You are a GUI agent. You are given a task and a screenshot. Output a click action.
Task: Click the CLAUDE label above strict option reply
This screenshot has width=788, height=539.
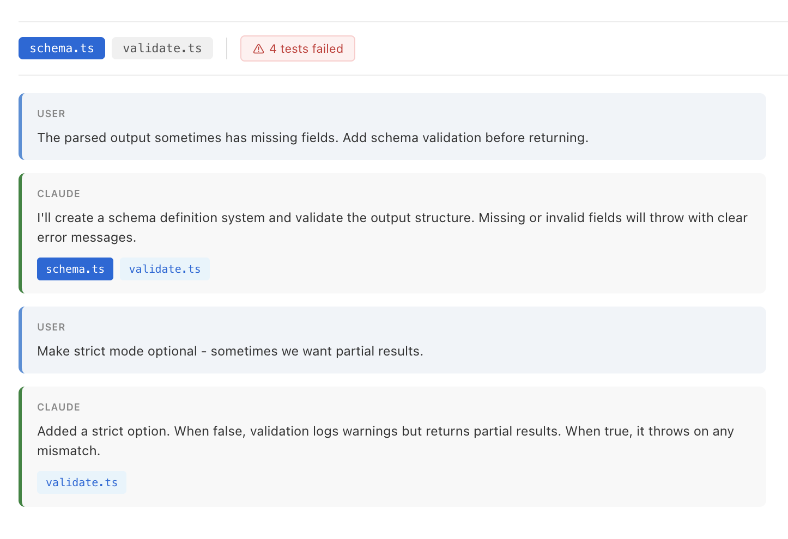pyautogui.click(x=59, y=407)
